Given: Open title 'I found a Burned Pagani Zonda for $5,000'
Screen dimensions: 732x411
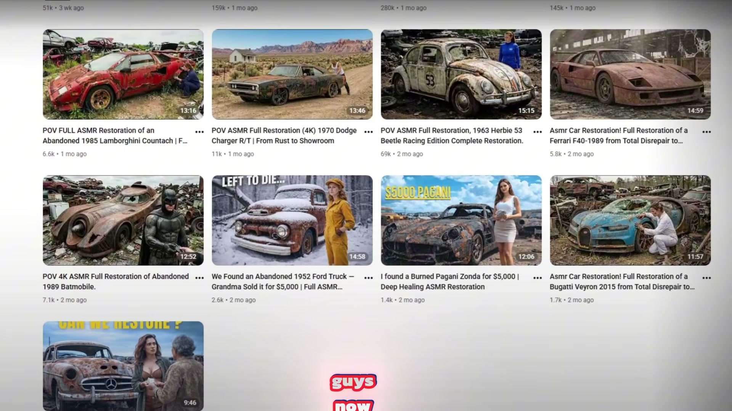Looking at the screenshot, I should coord(450,282).
